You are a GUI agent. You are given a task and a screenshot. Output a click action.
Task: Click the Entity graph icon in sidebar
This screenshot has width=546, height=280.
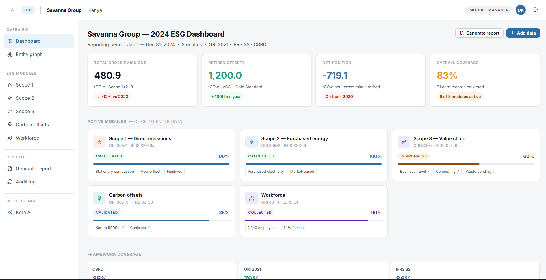point(10,54)
